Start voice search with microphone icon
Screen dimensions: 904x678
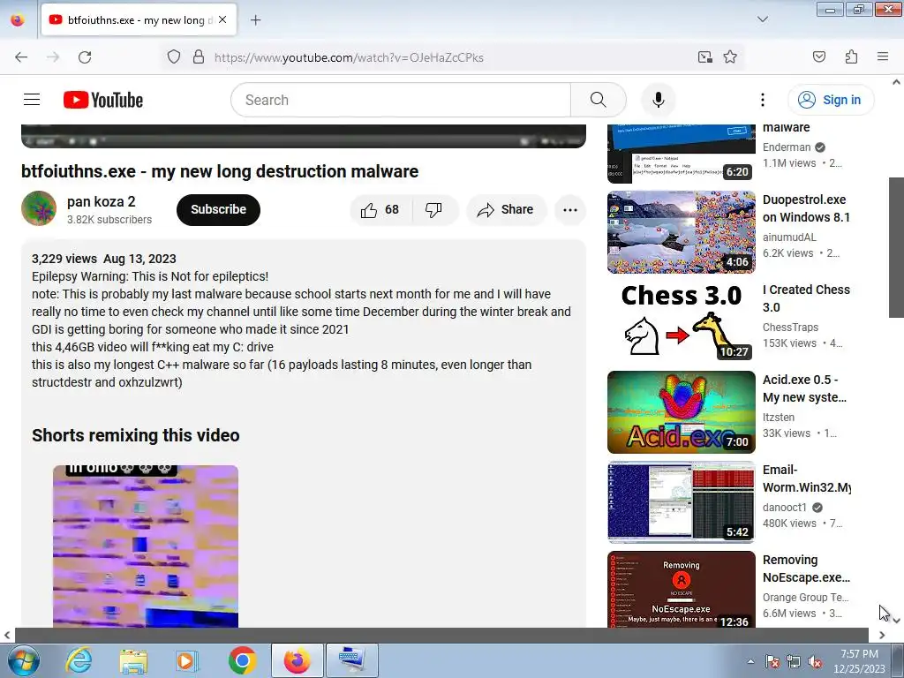658,100
